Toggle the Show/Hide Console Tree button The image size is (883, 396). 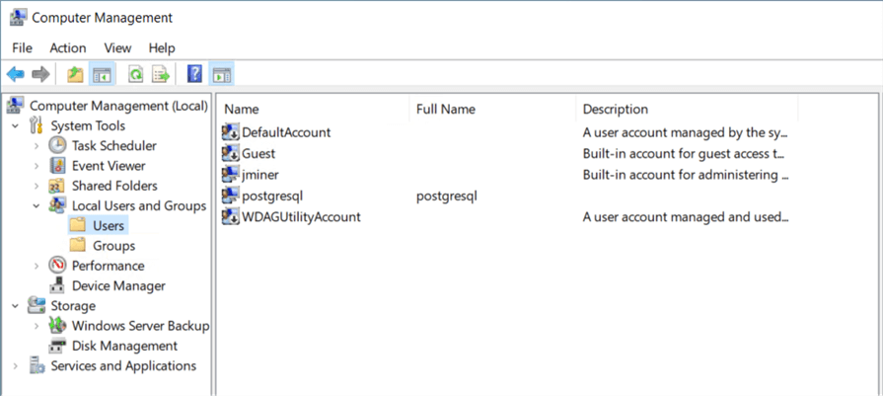102,74
